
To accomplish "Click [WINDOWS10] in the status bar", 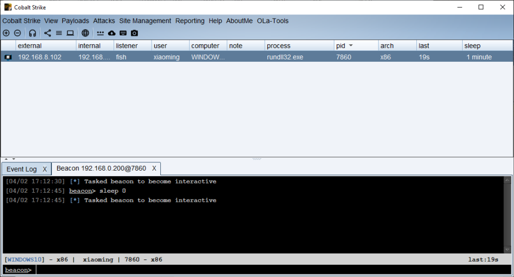I will tap(25, 260).
